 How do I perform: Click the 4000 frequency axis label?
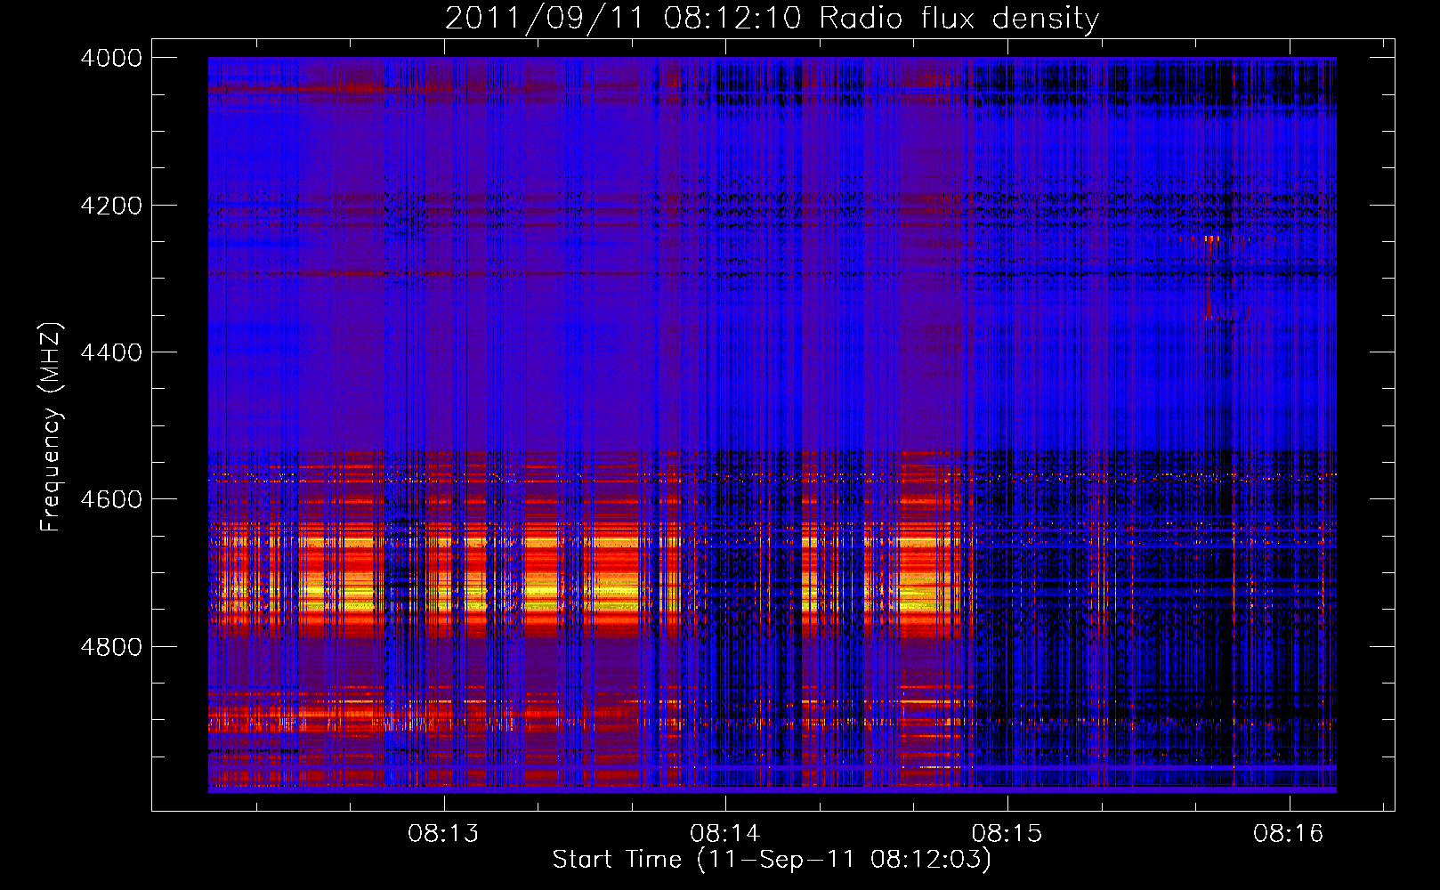point(111,58)
